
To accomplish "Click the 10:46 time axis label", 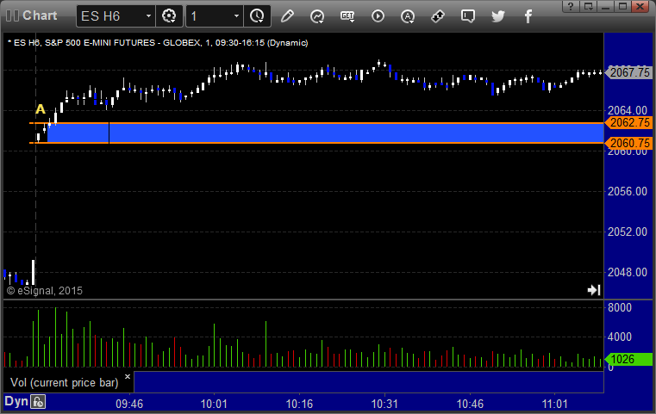I will (470, 404).
